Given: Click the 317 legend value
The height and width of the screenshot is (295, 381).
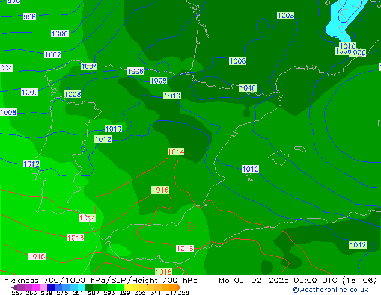Looking at the screenshot, I should (171, 293).
